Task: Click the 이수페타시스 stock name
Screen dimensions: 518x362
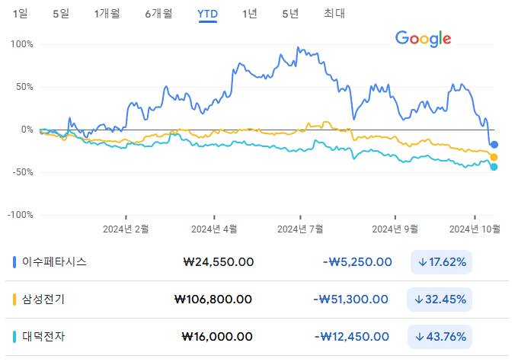Action: [54, 262]
